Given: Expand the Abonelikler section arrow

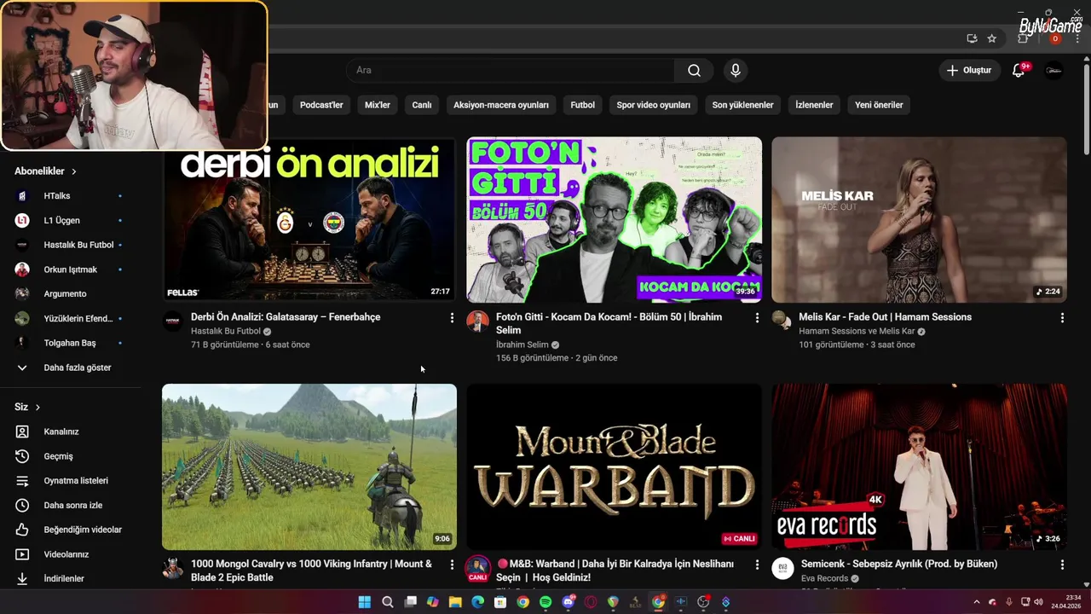Looking at the screenshot, I should point(74,171).
